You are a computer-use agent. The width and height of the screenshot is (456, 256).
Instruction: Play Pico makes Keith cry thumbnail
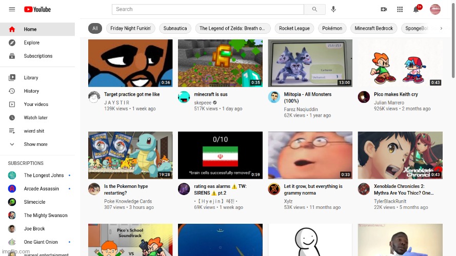pyautogui.click(x=400, y=63)
